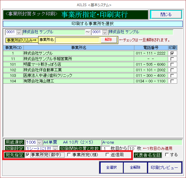The height and width of the screenshot is (178, 186).
Task: Toggle 事業所宛(御中) checkbox
Action: [28, 155]
